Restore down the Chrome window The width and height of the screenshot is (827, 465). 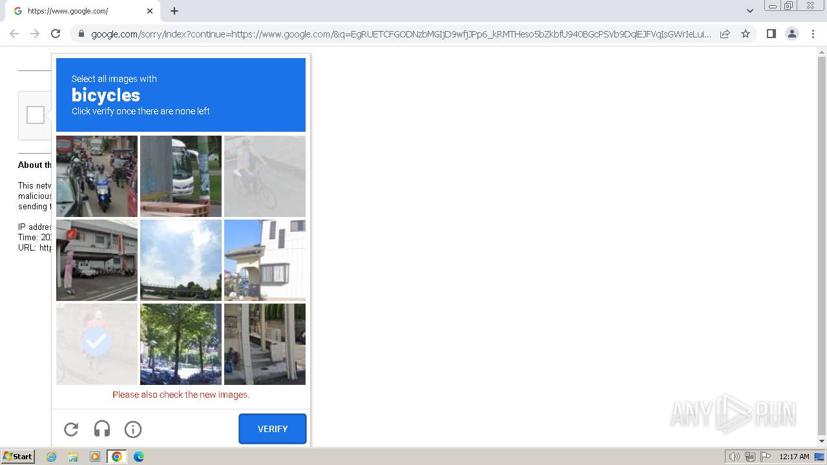point(789,6)
